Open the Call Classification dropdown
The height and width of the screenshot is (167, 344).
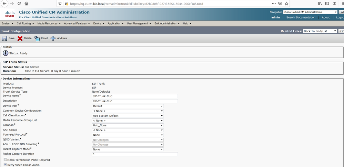point(128,116)
